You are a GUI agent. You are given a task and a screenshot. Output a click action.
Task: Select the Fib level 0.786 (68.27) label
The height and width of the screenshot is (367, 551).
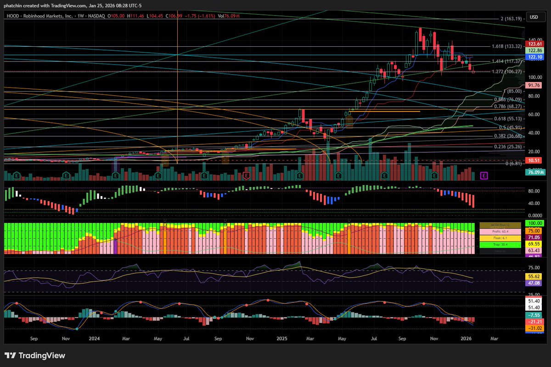pyautogui.click(x=507, y=106)
